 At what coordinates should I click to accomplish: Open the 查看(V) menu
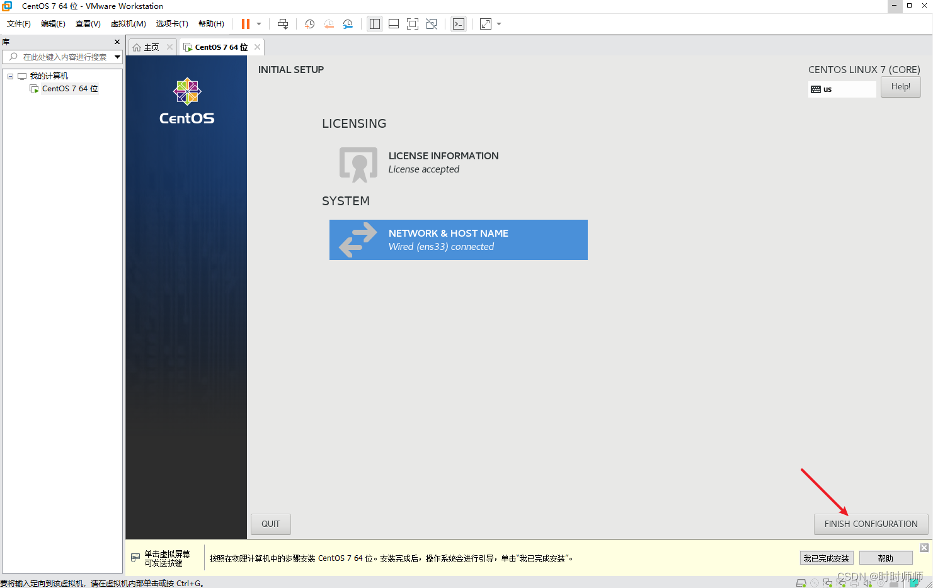pos(88,24)
